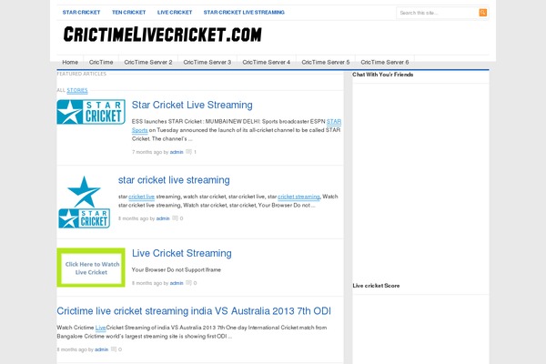
Task: Click admin author of the 7th ODI post
Action: (101, 349)
